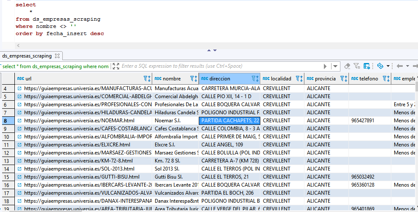Open the link icon for the KM-72-8.html row

click(x=20, y=161)
